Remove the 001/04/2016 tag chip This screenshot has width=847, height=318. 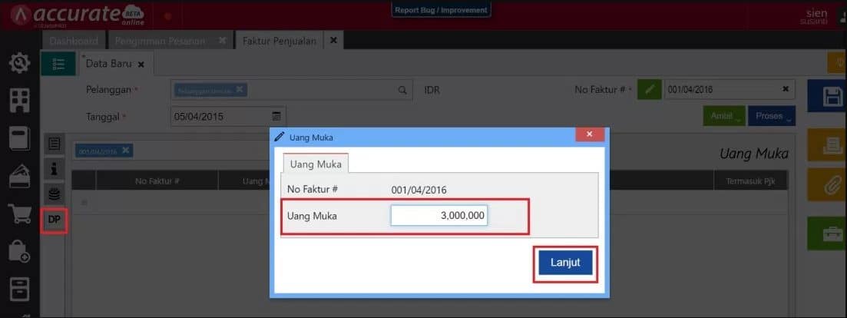click(x=125, y=151)
